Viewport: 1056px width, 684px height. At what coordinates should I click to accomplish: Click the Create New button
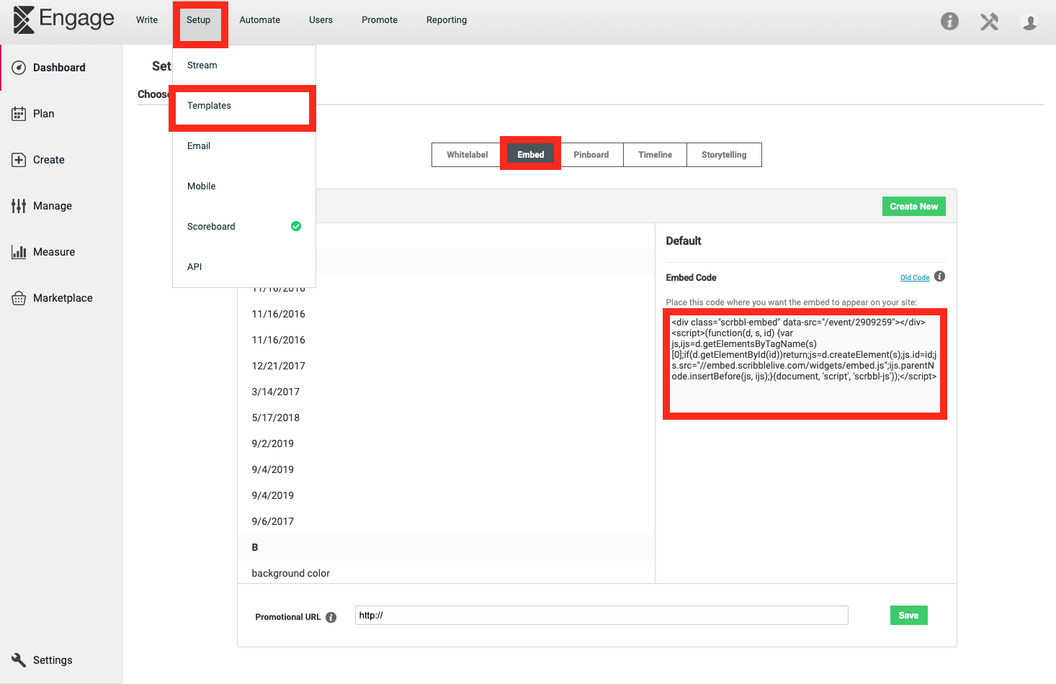[x=914, y=207]
